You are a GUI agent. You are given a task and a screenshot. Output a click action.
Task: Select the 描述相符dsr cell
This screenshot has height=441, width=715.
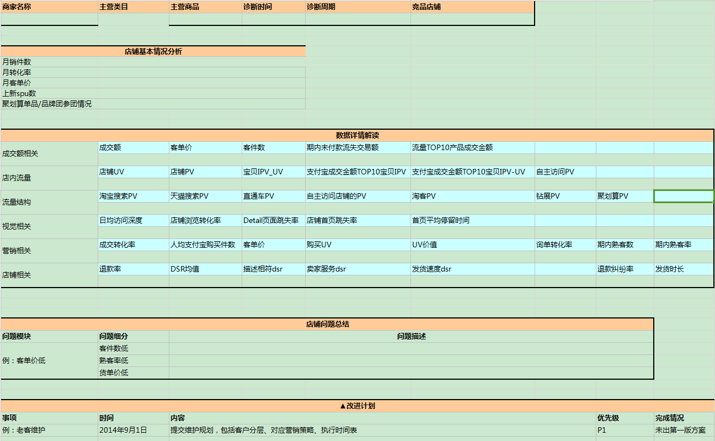click(x=274, y=269)
